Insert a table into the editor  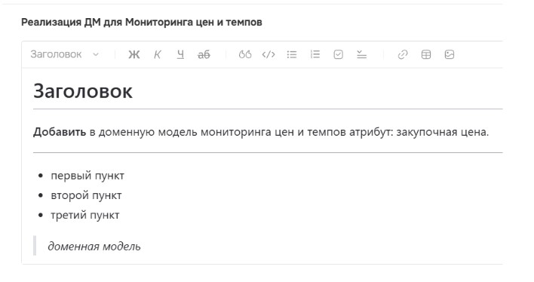(x=426, y=54)
